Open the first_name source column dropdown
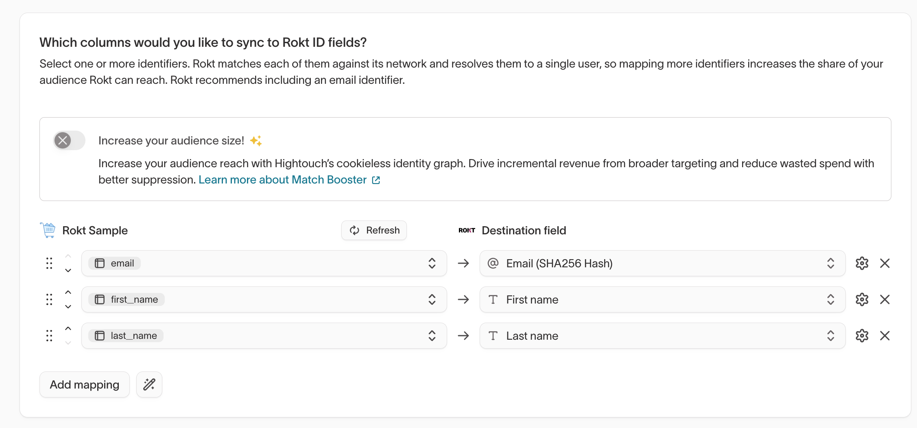 coord(264,299)
